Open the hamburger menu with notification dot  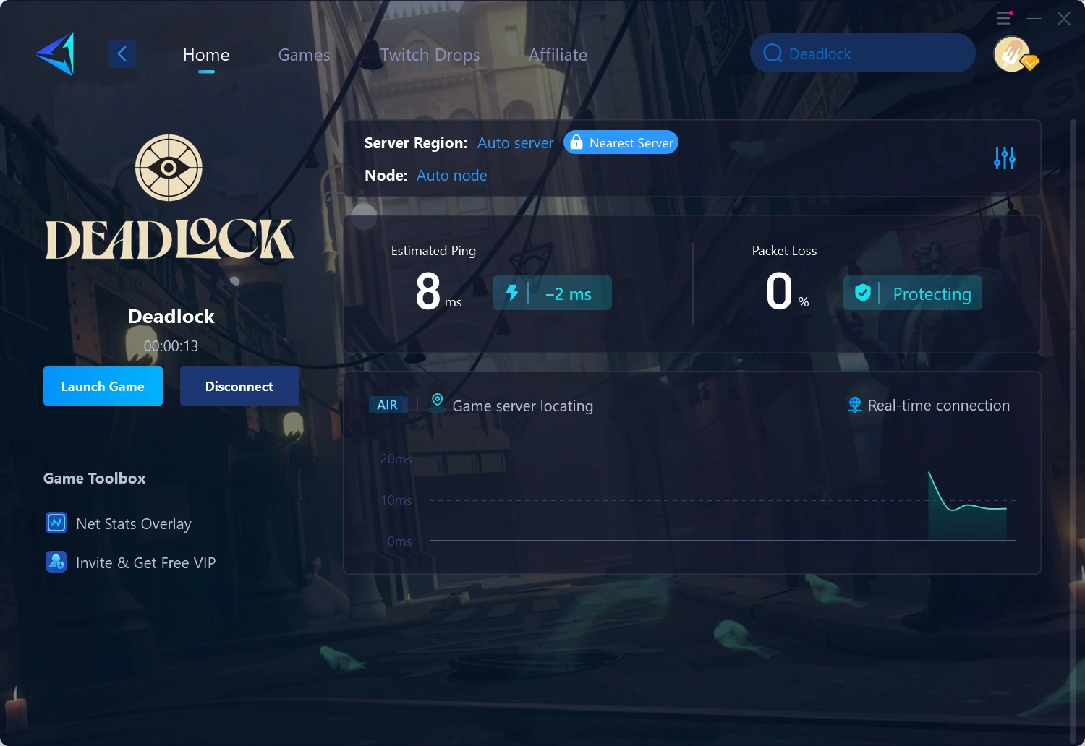[x=1003, y=18]
